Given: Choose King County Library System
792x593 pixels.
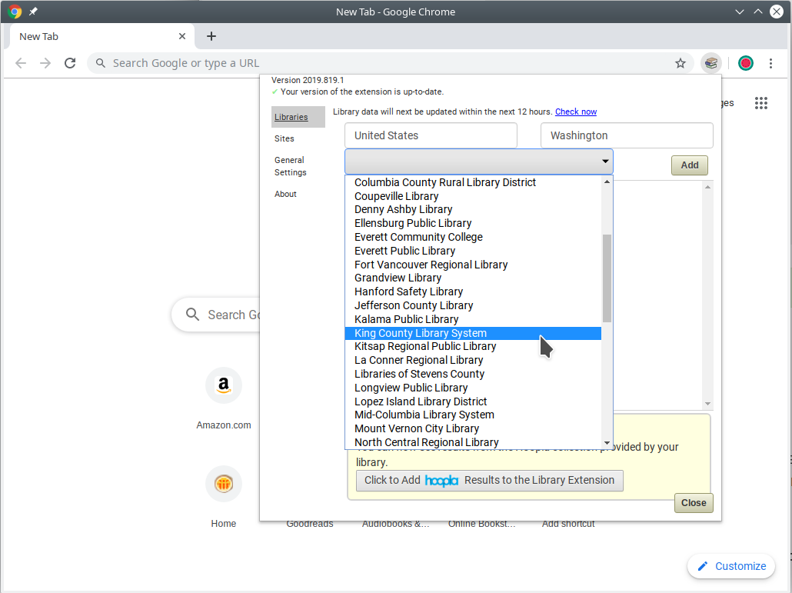Looking at the screenshot, I should click(x=474, y=333).
